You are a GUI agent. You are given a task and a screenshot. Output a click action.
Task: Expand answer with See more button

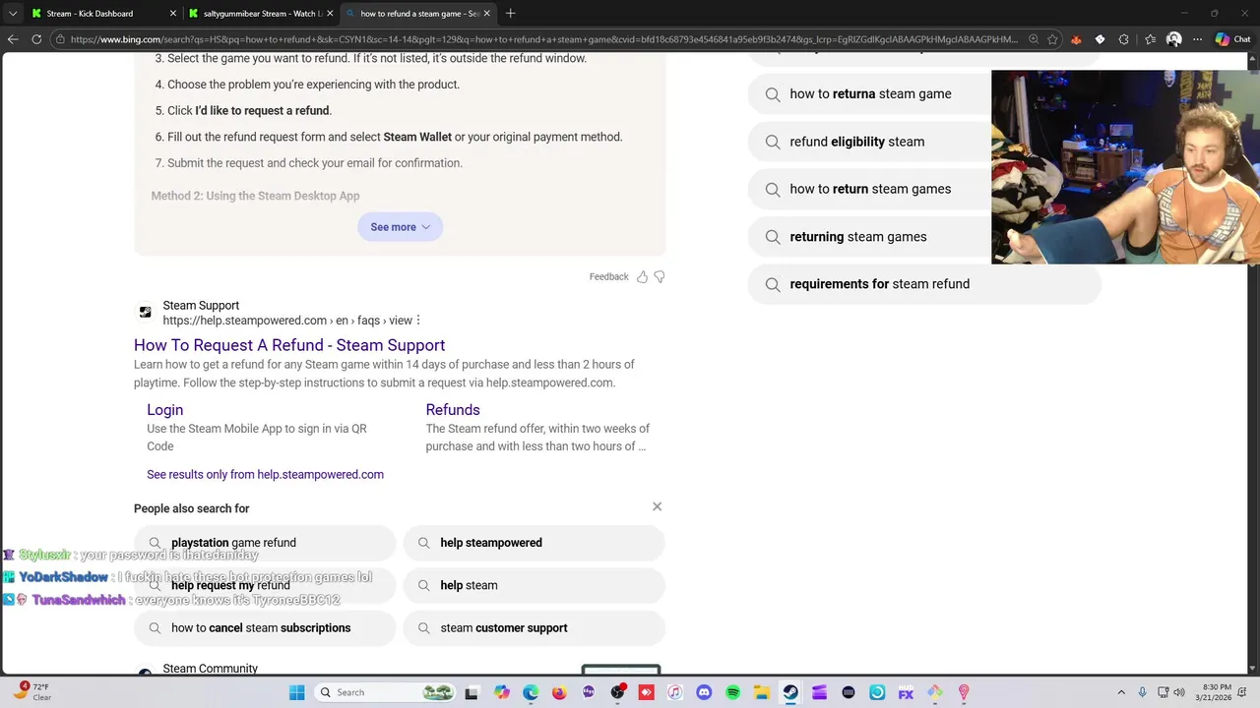(400, 227)
